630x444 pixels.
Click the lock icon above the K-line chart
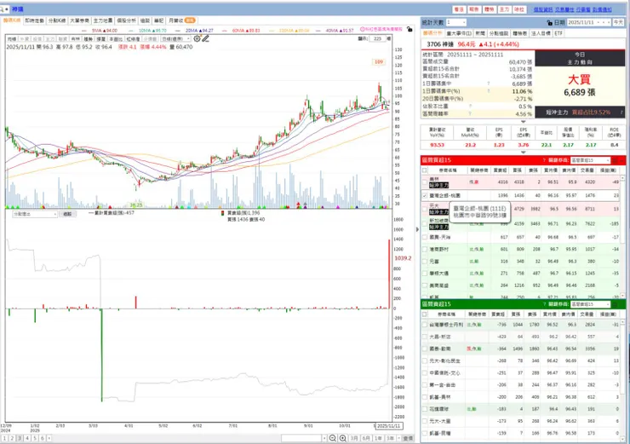[409, 29]
